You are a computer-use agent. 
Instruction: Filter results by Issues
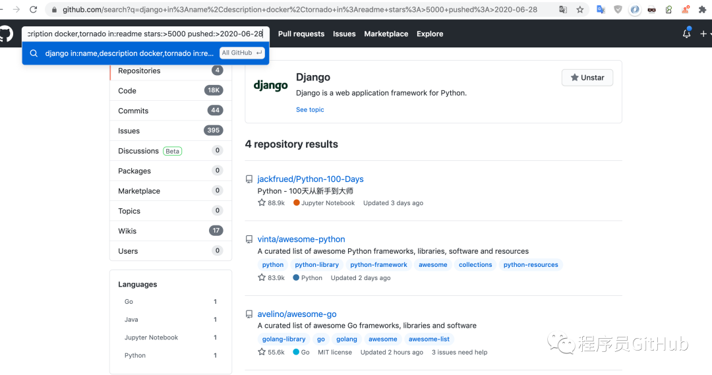pyautogui.click(x=129, y=130)
